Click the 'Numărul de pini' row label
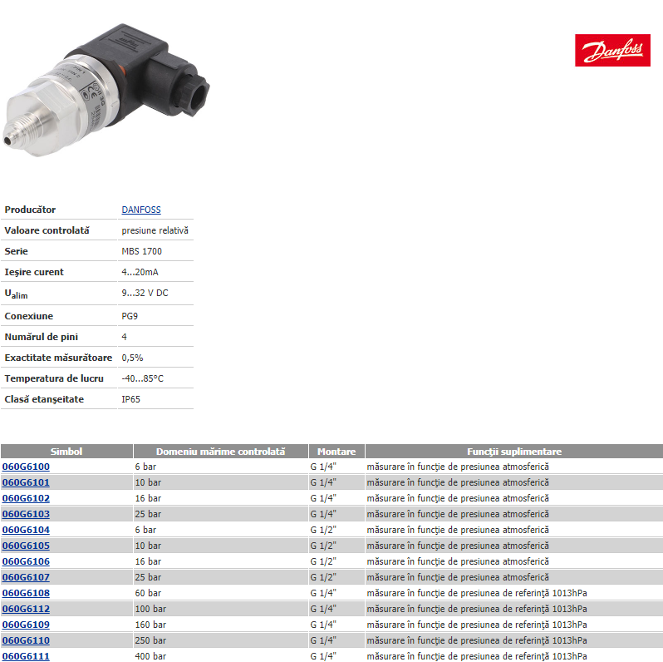This screenshot has width=663, height=662. tap(42, 337)
